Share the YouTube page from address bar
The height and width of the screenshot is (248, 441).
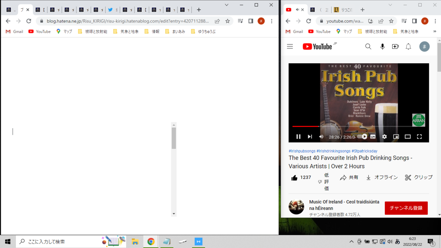point(381,21)
